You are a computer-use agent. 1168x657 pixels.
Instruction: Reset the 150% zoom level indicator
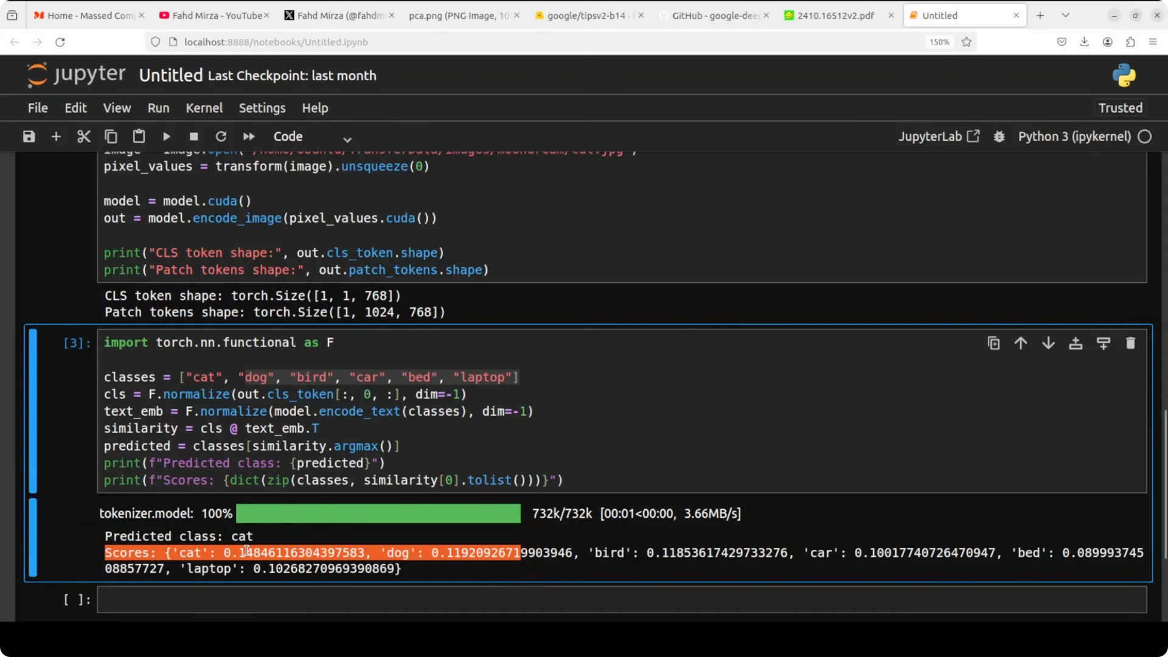939,42
